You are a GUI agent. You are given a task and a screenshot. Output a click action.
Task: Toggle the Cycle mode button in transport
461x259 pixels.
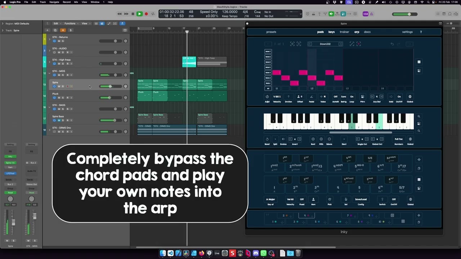coord(153,14)
